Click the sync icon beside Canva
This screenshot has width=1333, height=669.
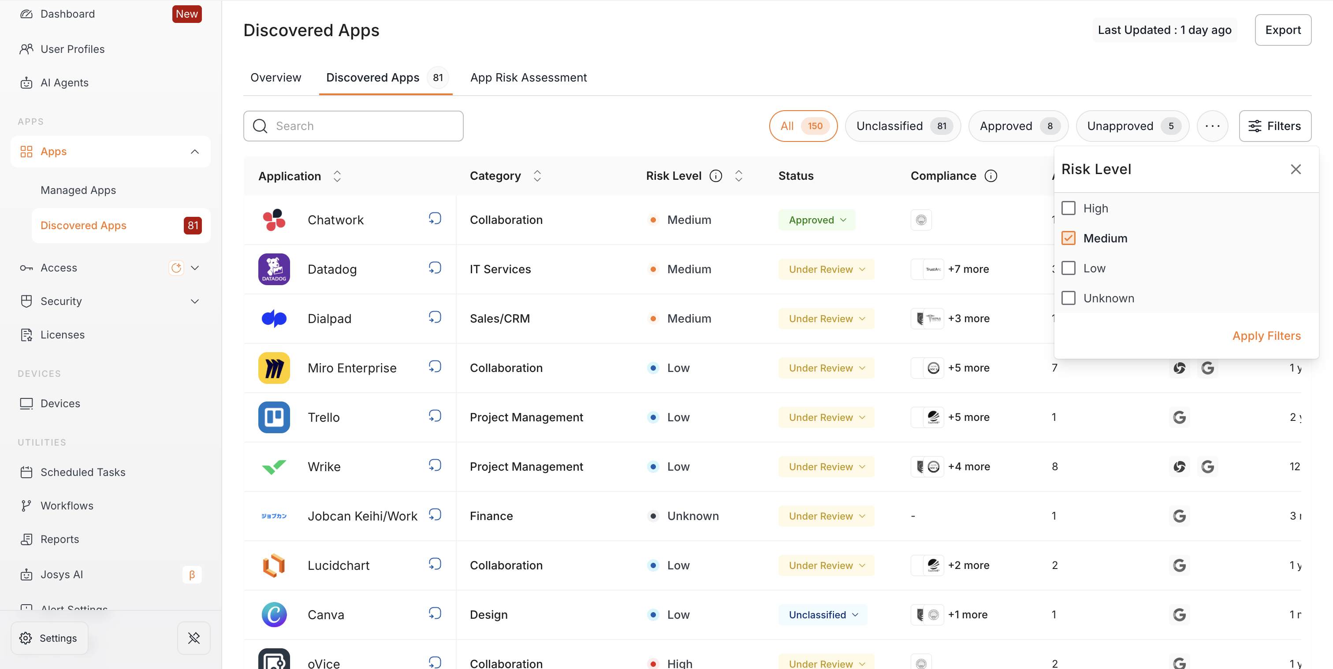(x=435, y=613)
